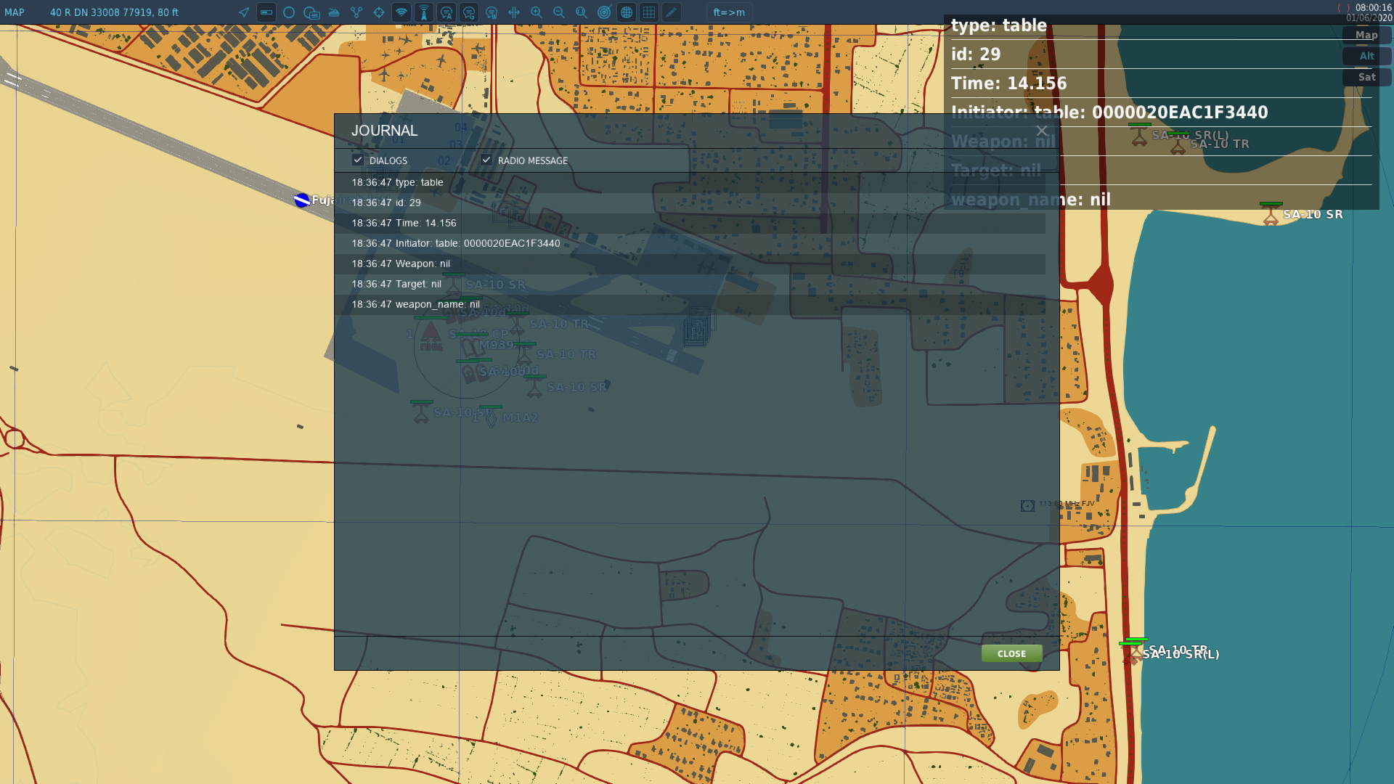Toggle the status bar icon in toolbar
Viewport: 1394px width, 784px height.
click(x=266, y=12)
